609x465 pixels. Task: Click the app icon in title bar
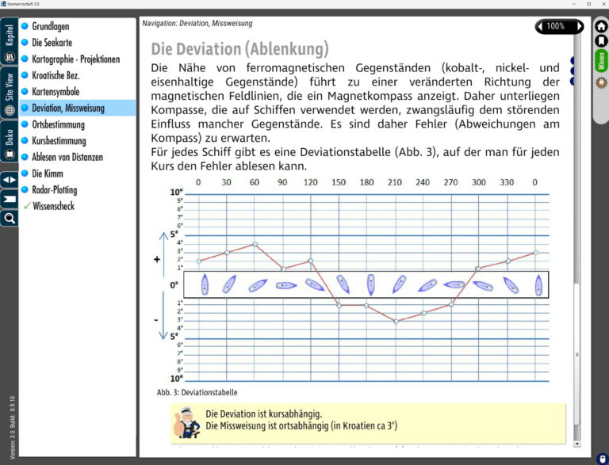3,3
